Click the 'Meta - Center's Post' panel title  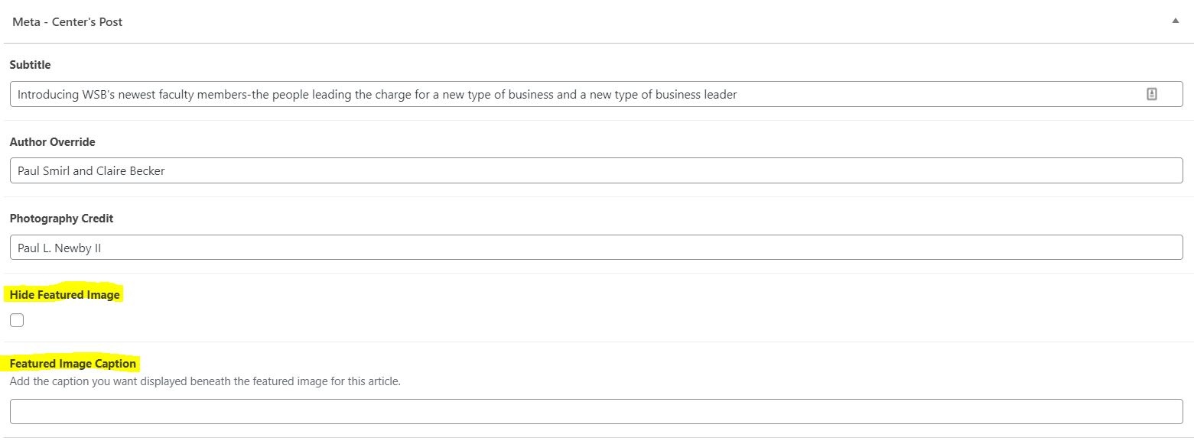click(x=67, y=22)
